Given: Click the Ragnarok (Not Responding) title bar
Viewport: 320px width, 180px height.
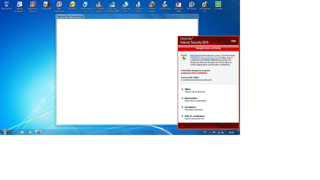Looking at the screenshot, I should tap(127, 16).
